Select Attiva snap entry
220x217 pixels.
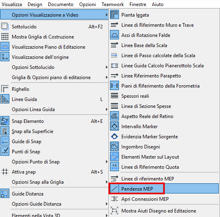[x=54, y=172]
